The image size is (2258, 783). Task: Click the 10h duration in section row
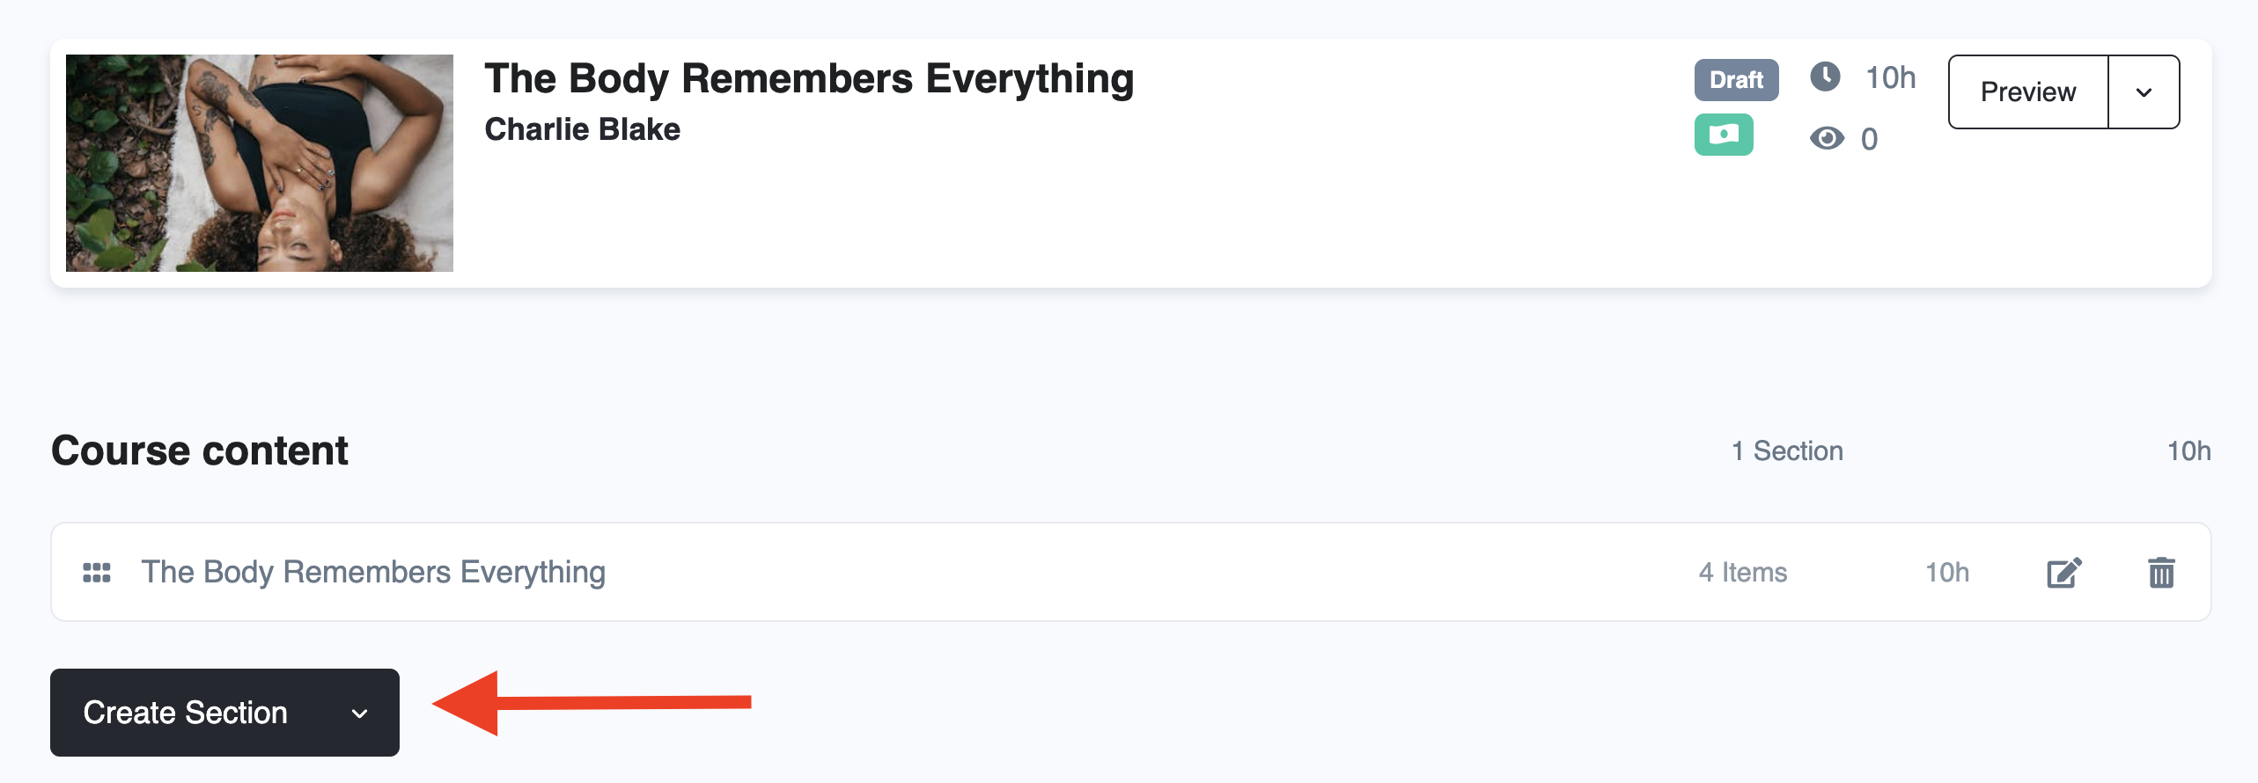point(1946,573)
